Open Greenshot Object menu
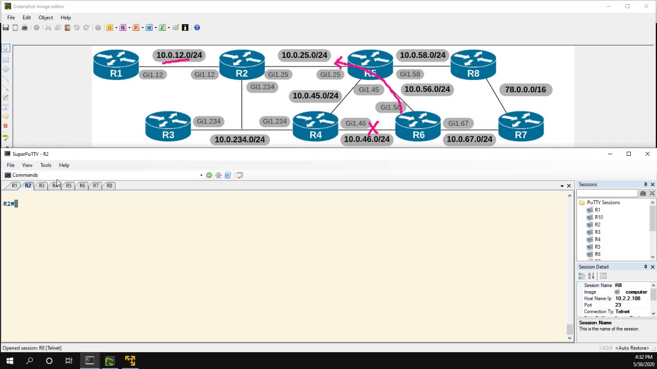Screen dimensions: 657x369 [46, 17]
